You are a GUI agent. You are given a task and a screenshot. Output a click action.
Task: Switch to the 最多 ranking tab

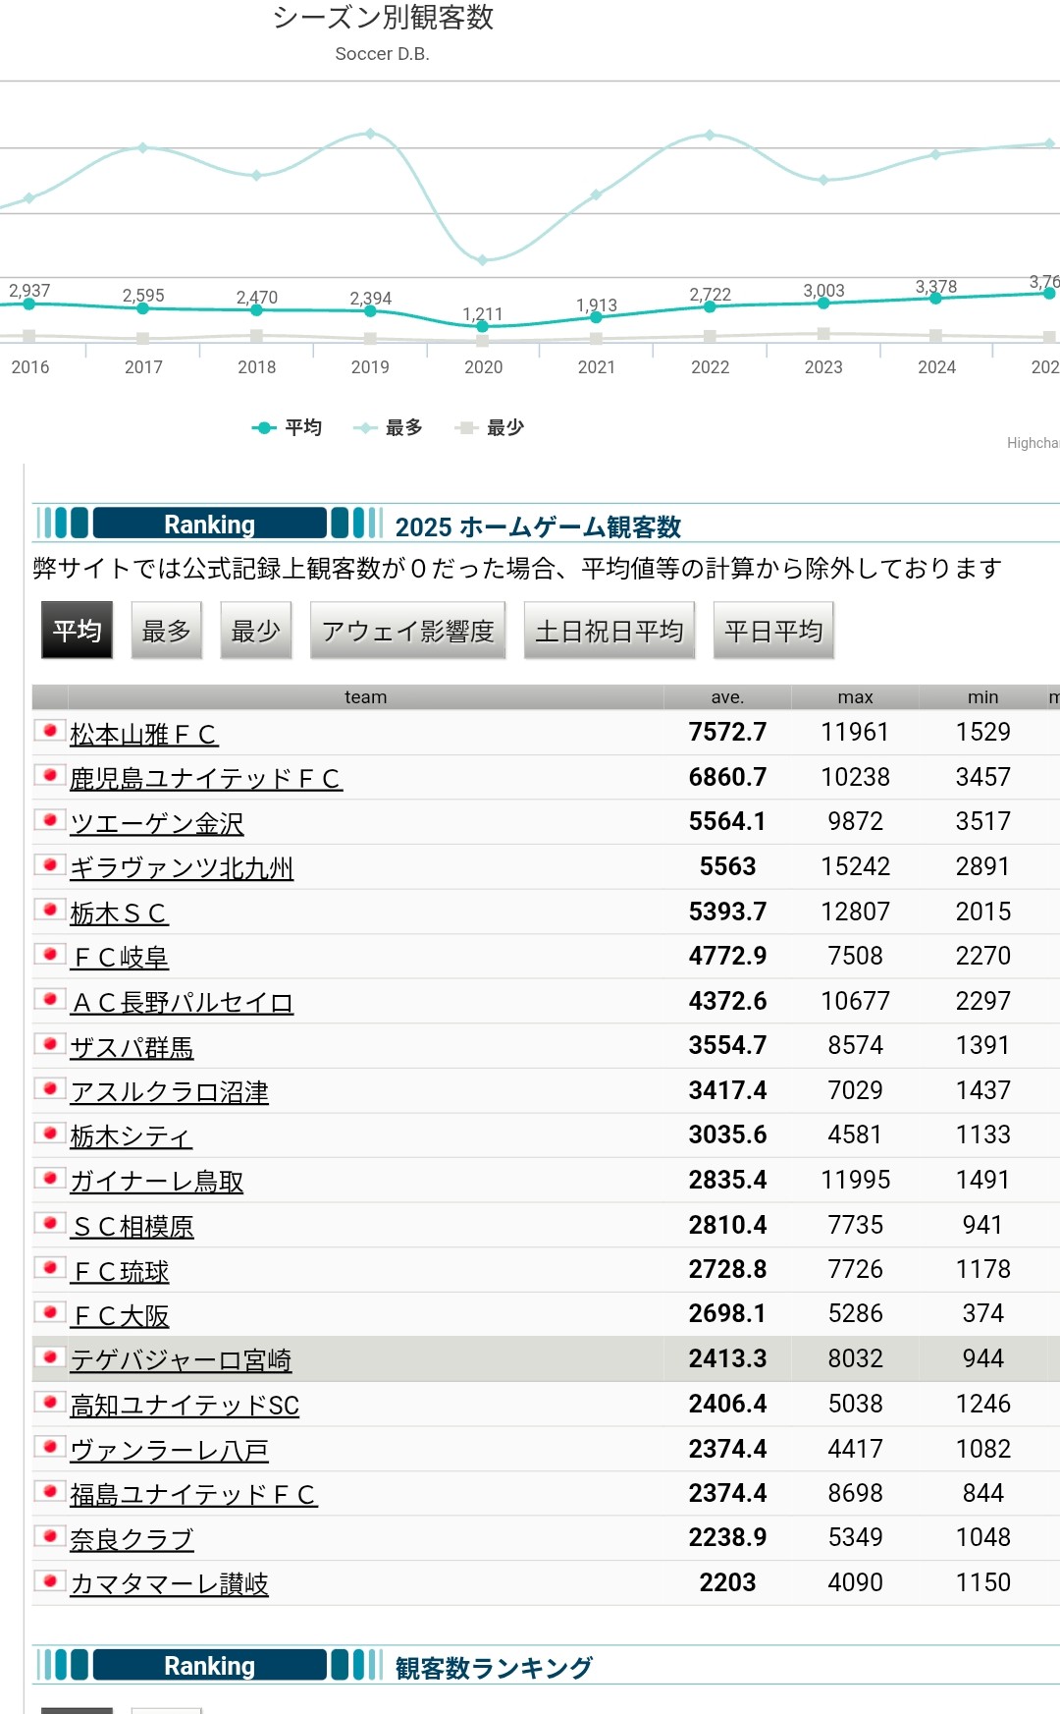click(x=166, y=631)
